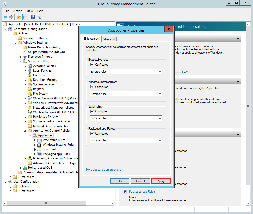
Task: Click the Wired Network policies icon
Action: [30, 98]
